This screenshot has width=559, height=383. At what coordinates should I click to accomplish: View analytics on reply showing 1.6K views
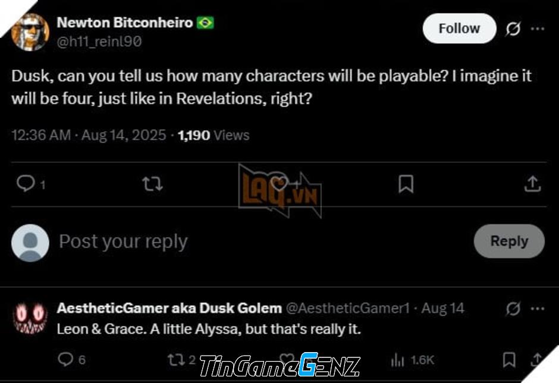tap(397, 360)
